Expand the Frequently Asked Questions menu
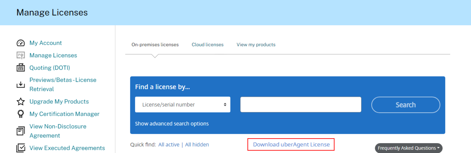471x153 pixels. tap(408, 148)
